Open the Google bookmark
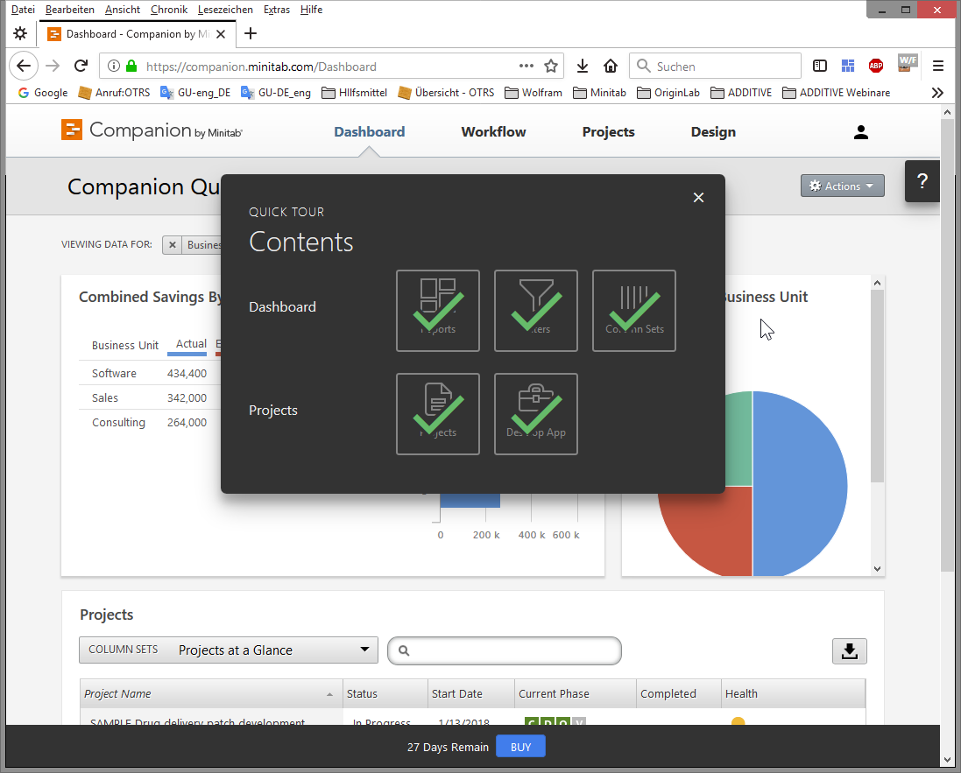The height and width of the screenshot is (773, 961). click(43, 93)
